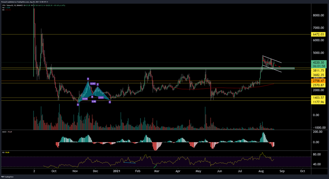329x179 pixels.
Task: Click the 0.88 Fibonacci ratio label
Action: [x=93, y=101]
